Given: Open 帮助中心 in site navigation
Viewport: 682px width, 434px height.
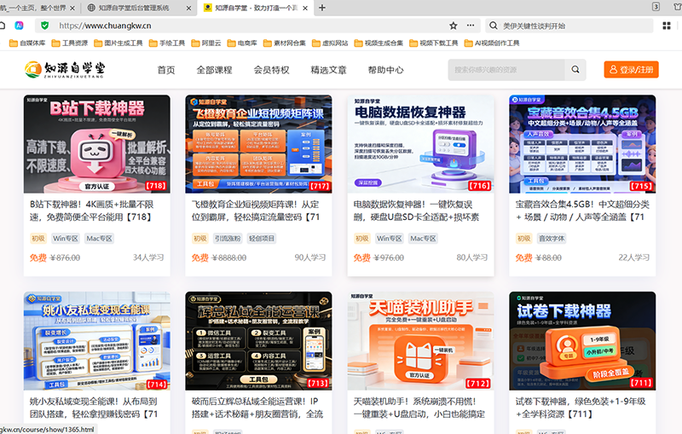Looking at the screenshot, I should click(386, 70).
